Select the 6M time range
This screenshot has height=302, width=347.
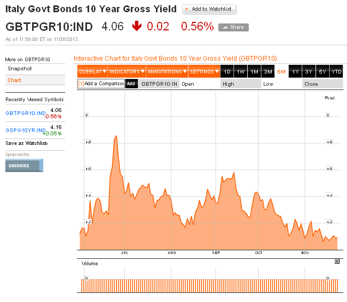281,71
